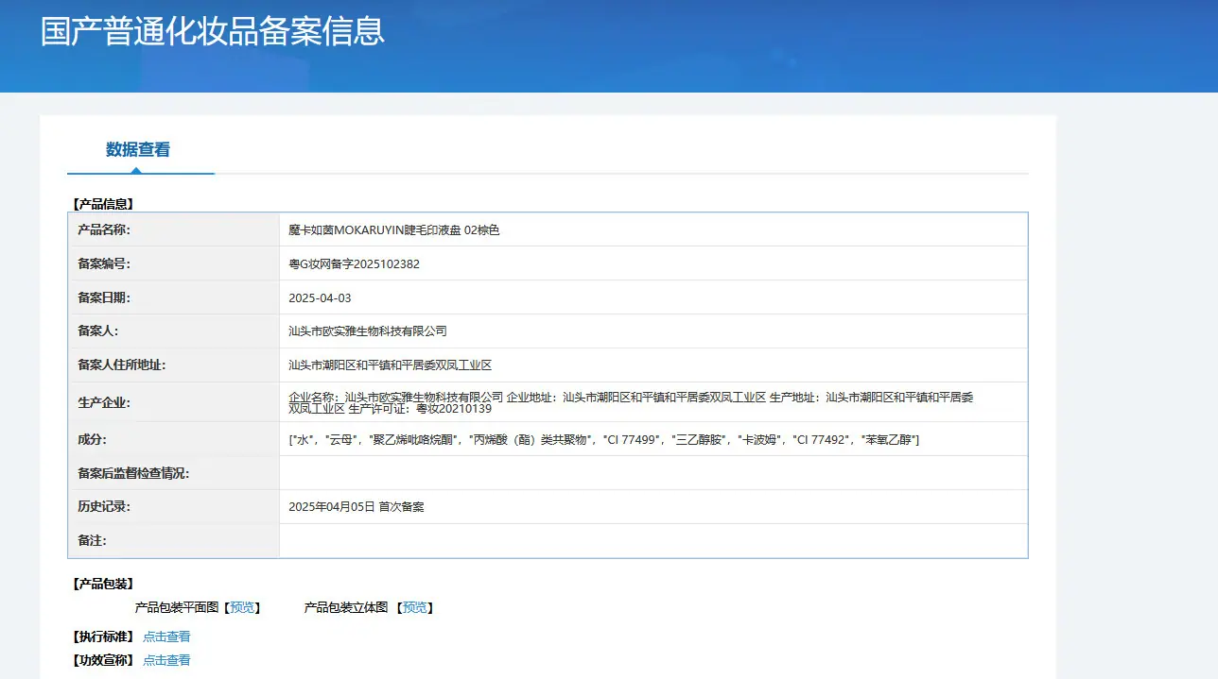Click the empty 备案后监督检查情况 cell

[653, 473]
